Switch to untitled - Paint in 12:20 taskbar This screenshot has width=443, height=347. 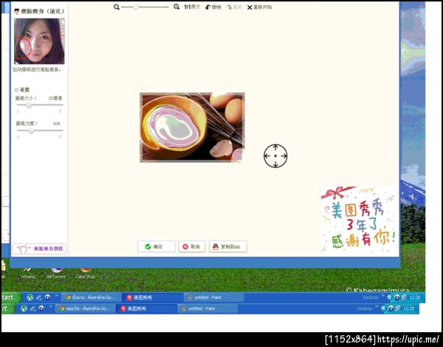207,309
